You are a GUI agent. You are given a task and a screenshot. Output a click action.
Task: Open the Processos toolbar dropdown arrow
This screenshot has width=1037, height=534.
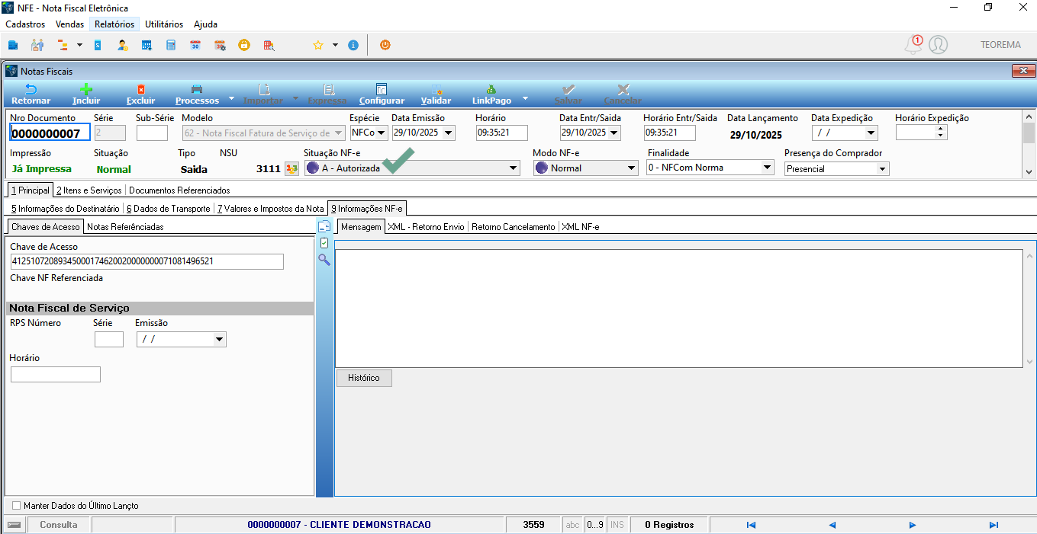231,98
